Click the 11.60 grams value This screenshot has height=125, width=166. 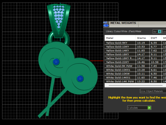click(x=141, y=77)
